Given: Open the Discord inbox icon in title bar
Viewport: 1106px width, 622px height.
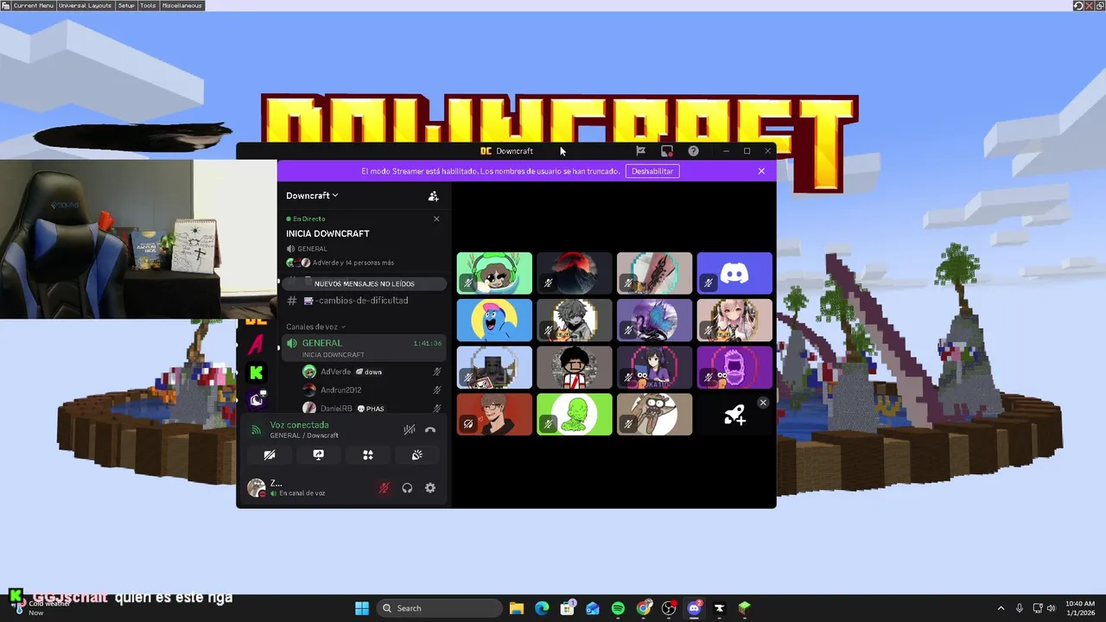Looking at the screenshot, I should [x=666, y=151].
